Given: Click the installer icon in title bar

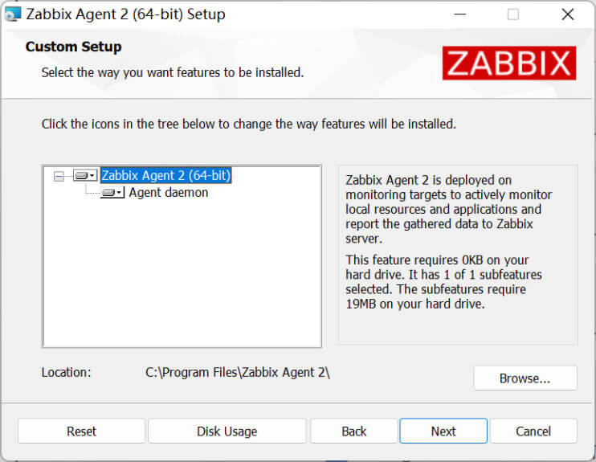Looking at the screenshot, I should 13,14.
